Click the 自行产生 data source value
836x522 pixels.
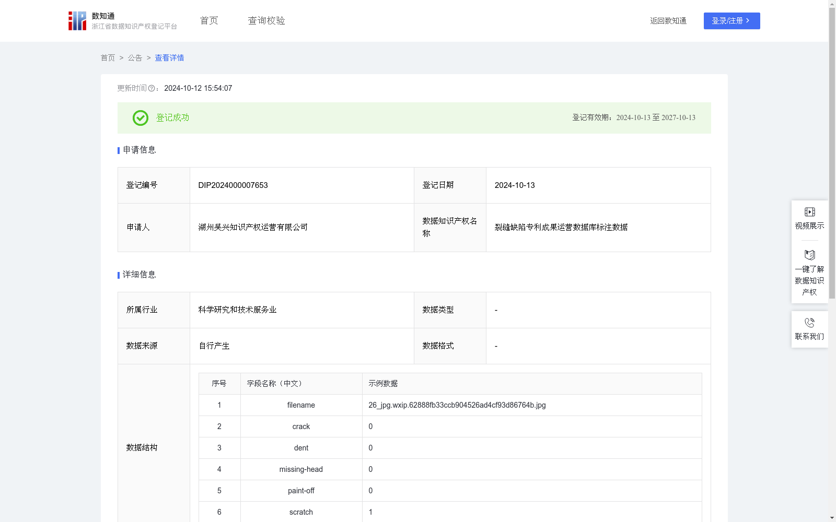pos(214,346)
